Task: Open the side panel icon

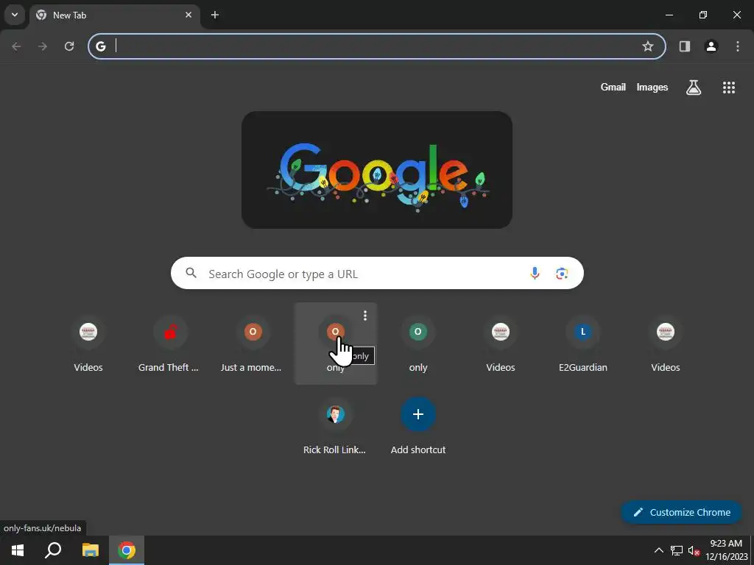Action: 685,46
